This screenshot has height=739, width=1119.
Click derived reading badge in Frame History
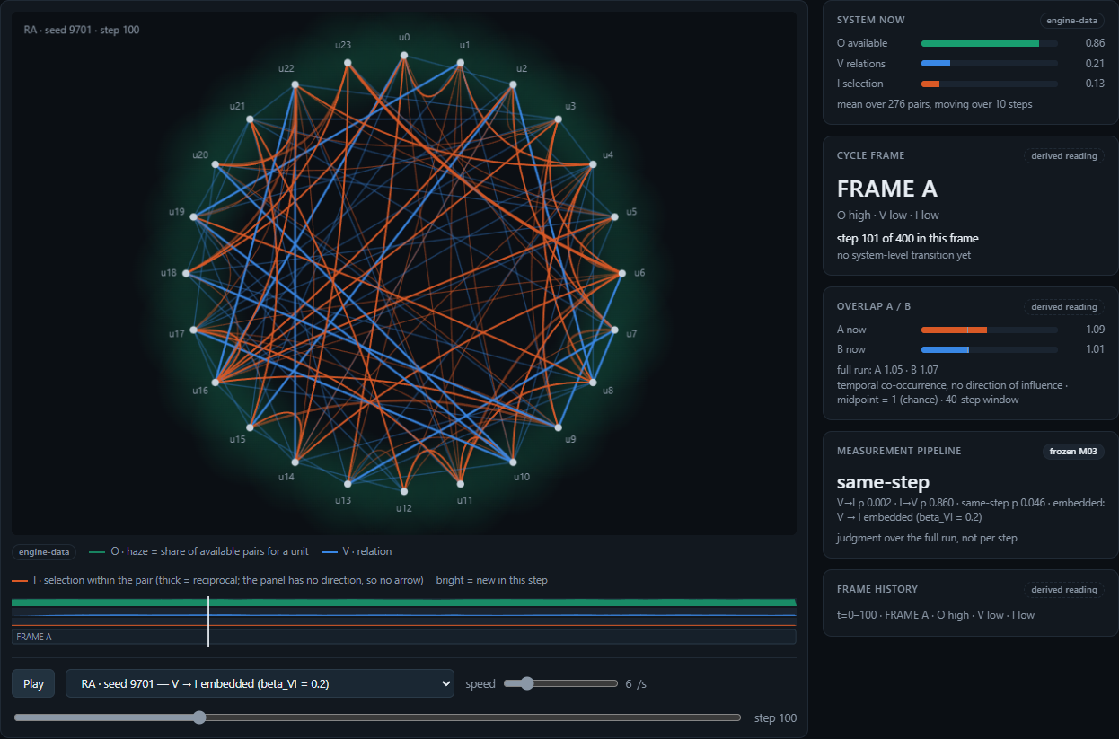1064,590
